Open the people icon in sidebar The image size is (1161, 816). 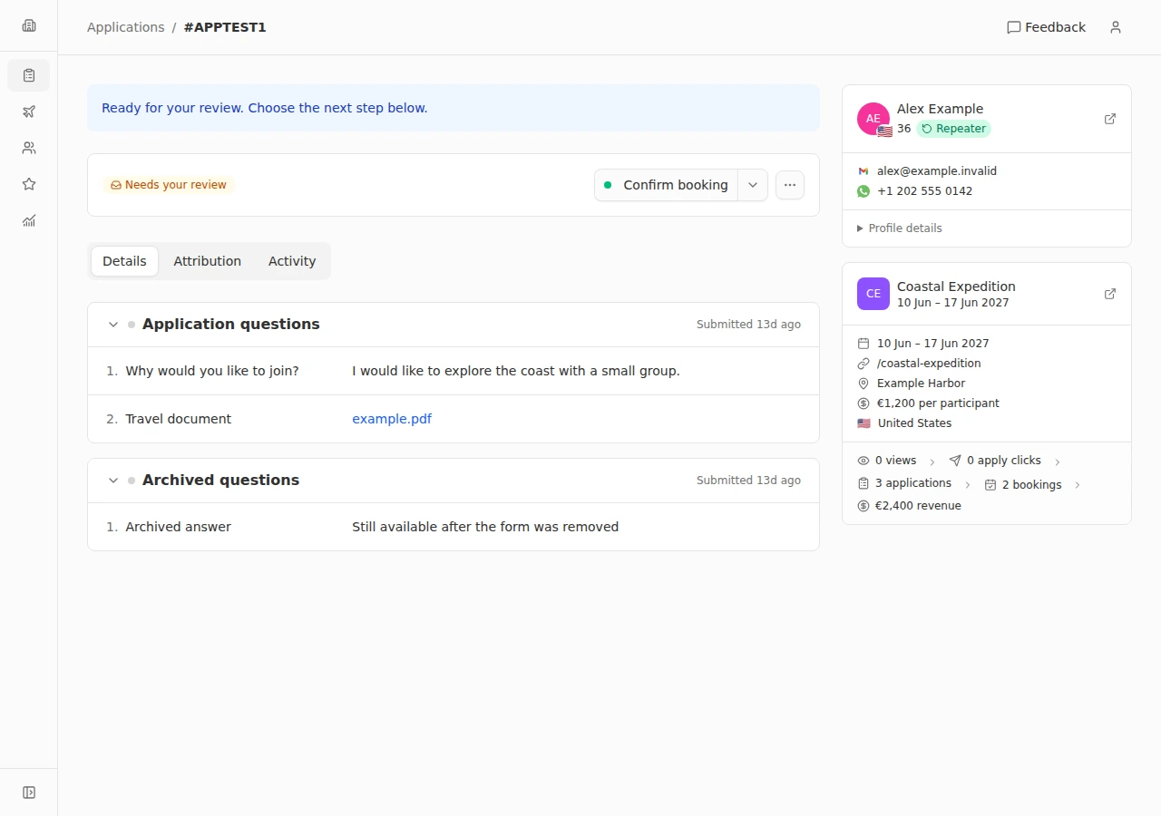(x=29, y=148)
